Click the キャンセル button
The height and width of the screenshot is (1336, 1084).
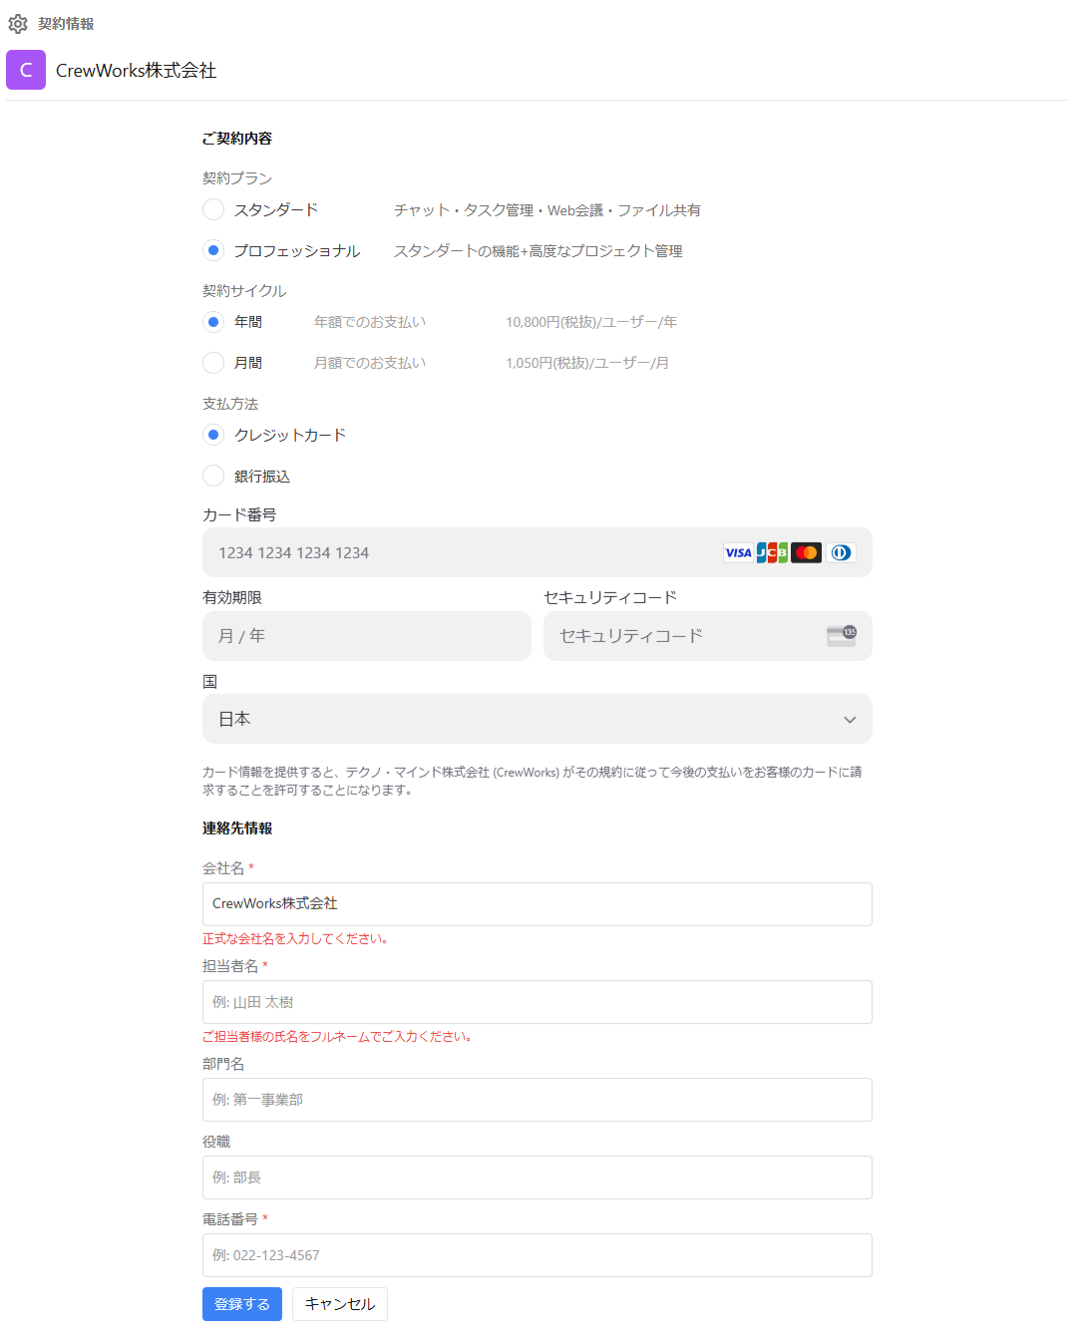click(x=340, y=1304)
